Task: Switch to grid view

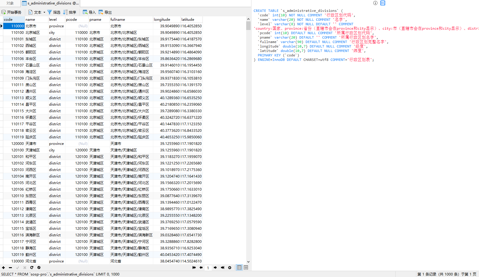Action: point(239,267)
